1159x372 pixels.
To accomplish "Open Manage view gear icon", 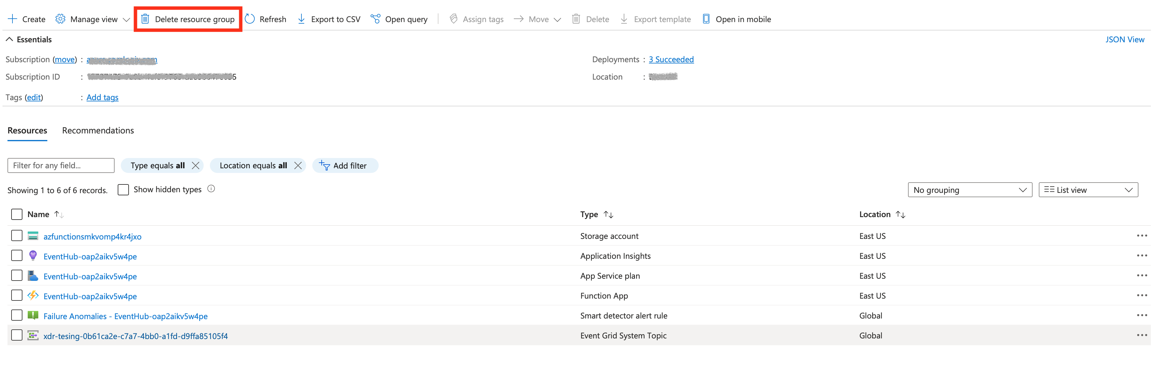I will click(x=60, y=19).
